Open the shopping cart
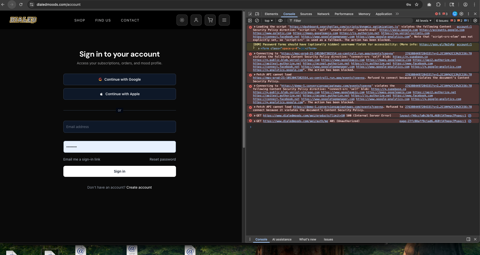The image size is (480, 255). coord(210,20)
